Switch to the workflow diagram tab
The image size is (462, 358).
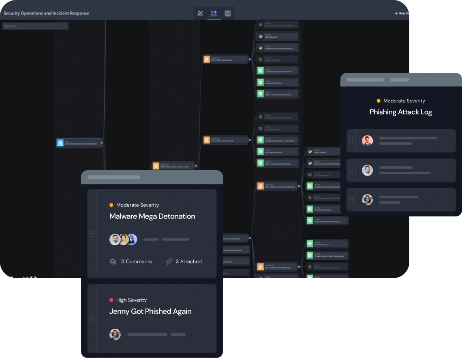[x=214, y=13]
